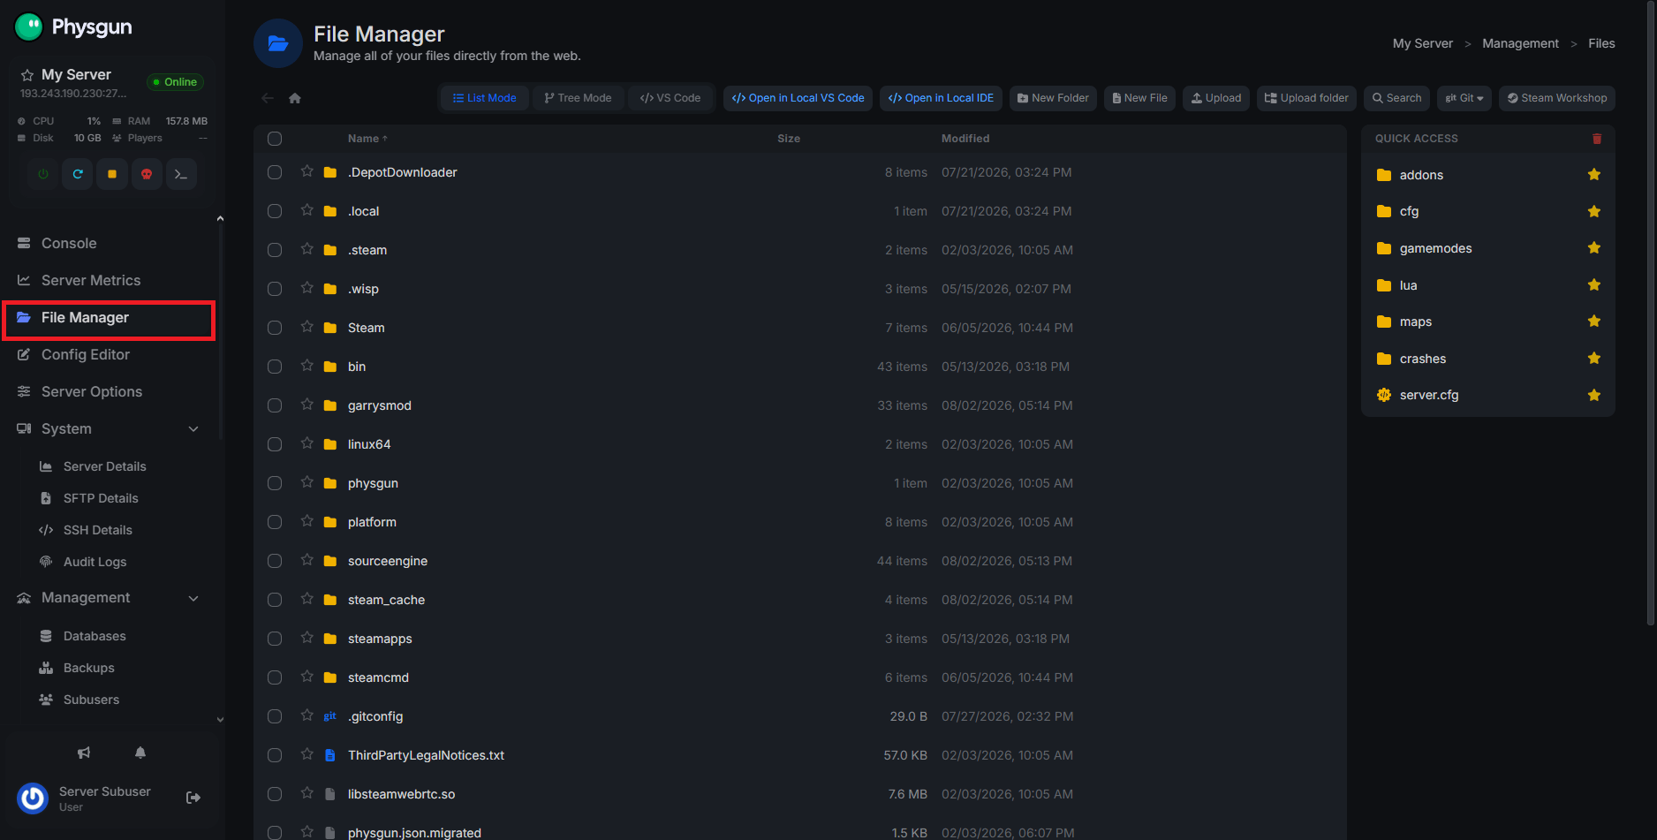1657x840 pixels.
Task: Check the box for .DepotDownloader
Action: [275, 172]
